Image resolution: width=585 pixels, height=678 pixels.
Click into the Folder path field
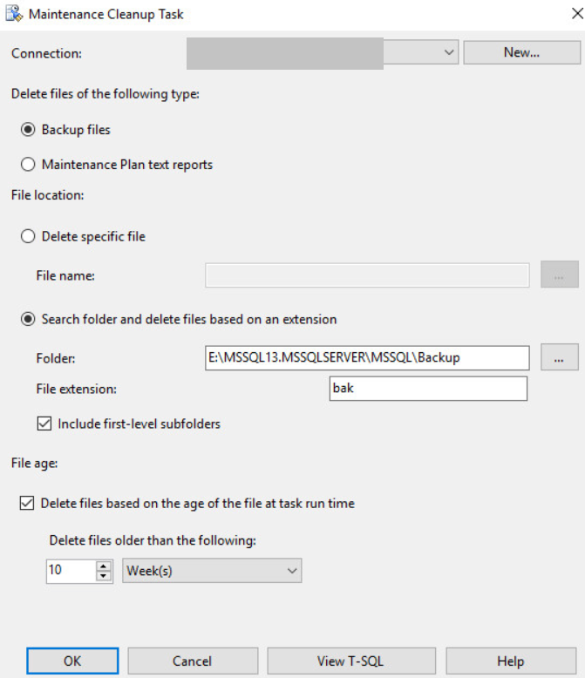[367, 358]
